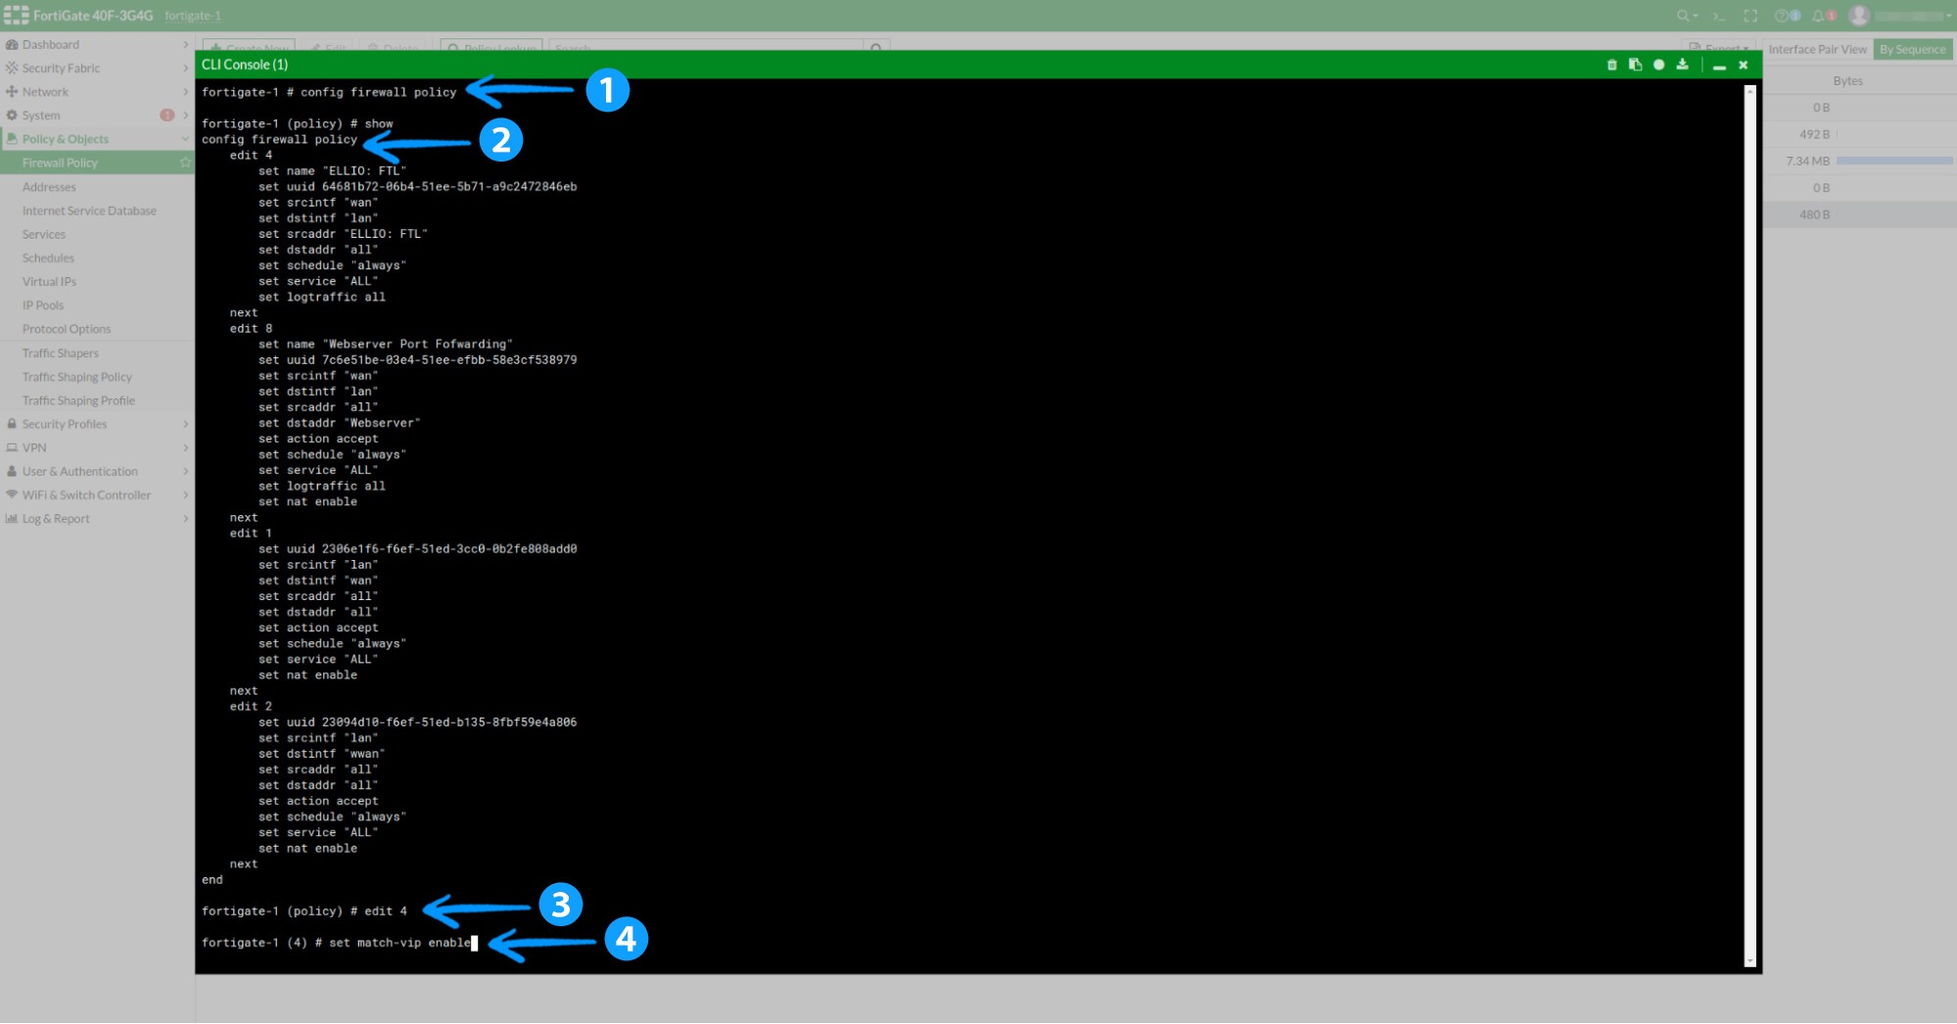This screenshot has height=1024, width=1957.
Task: Collapse the Policy & Objects section
Action: click(187, 138)
